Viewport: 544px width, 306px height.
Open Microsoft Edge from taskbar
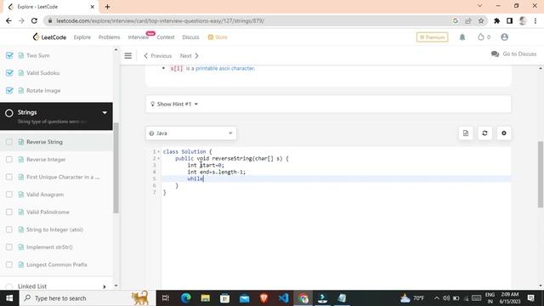coord(186,298)
